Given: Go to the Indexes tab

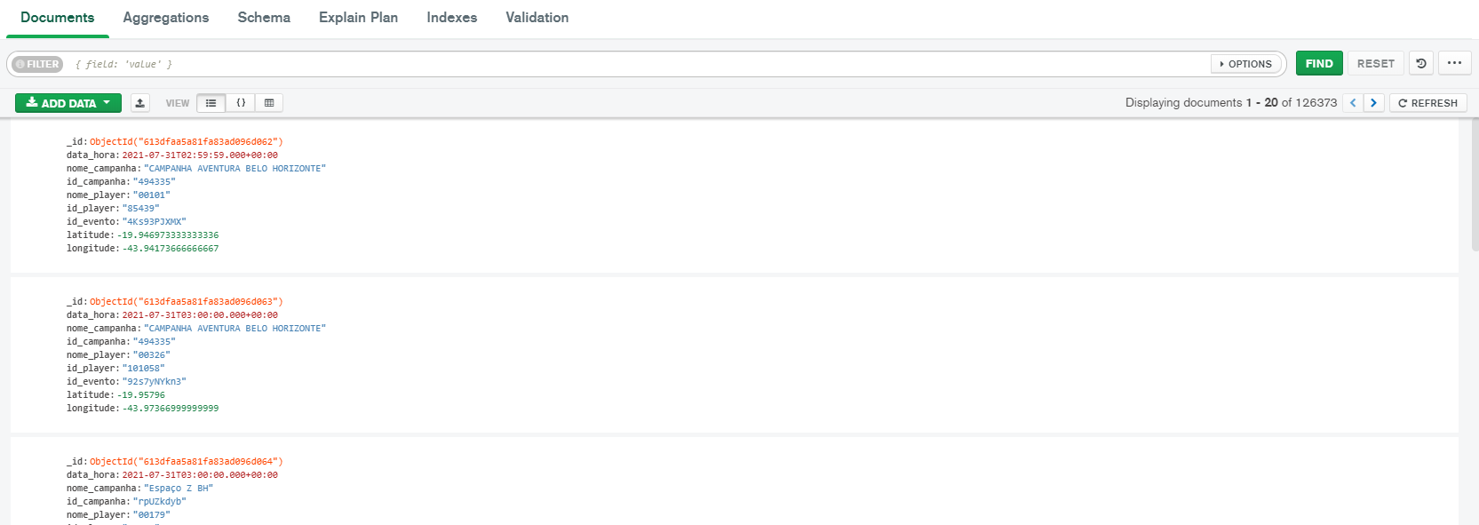Looking at the screenshot, I should [451, 18].
